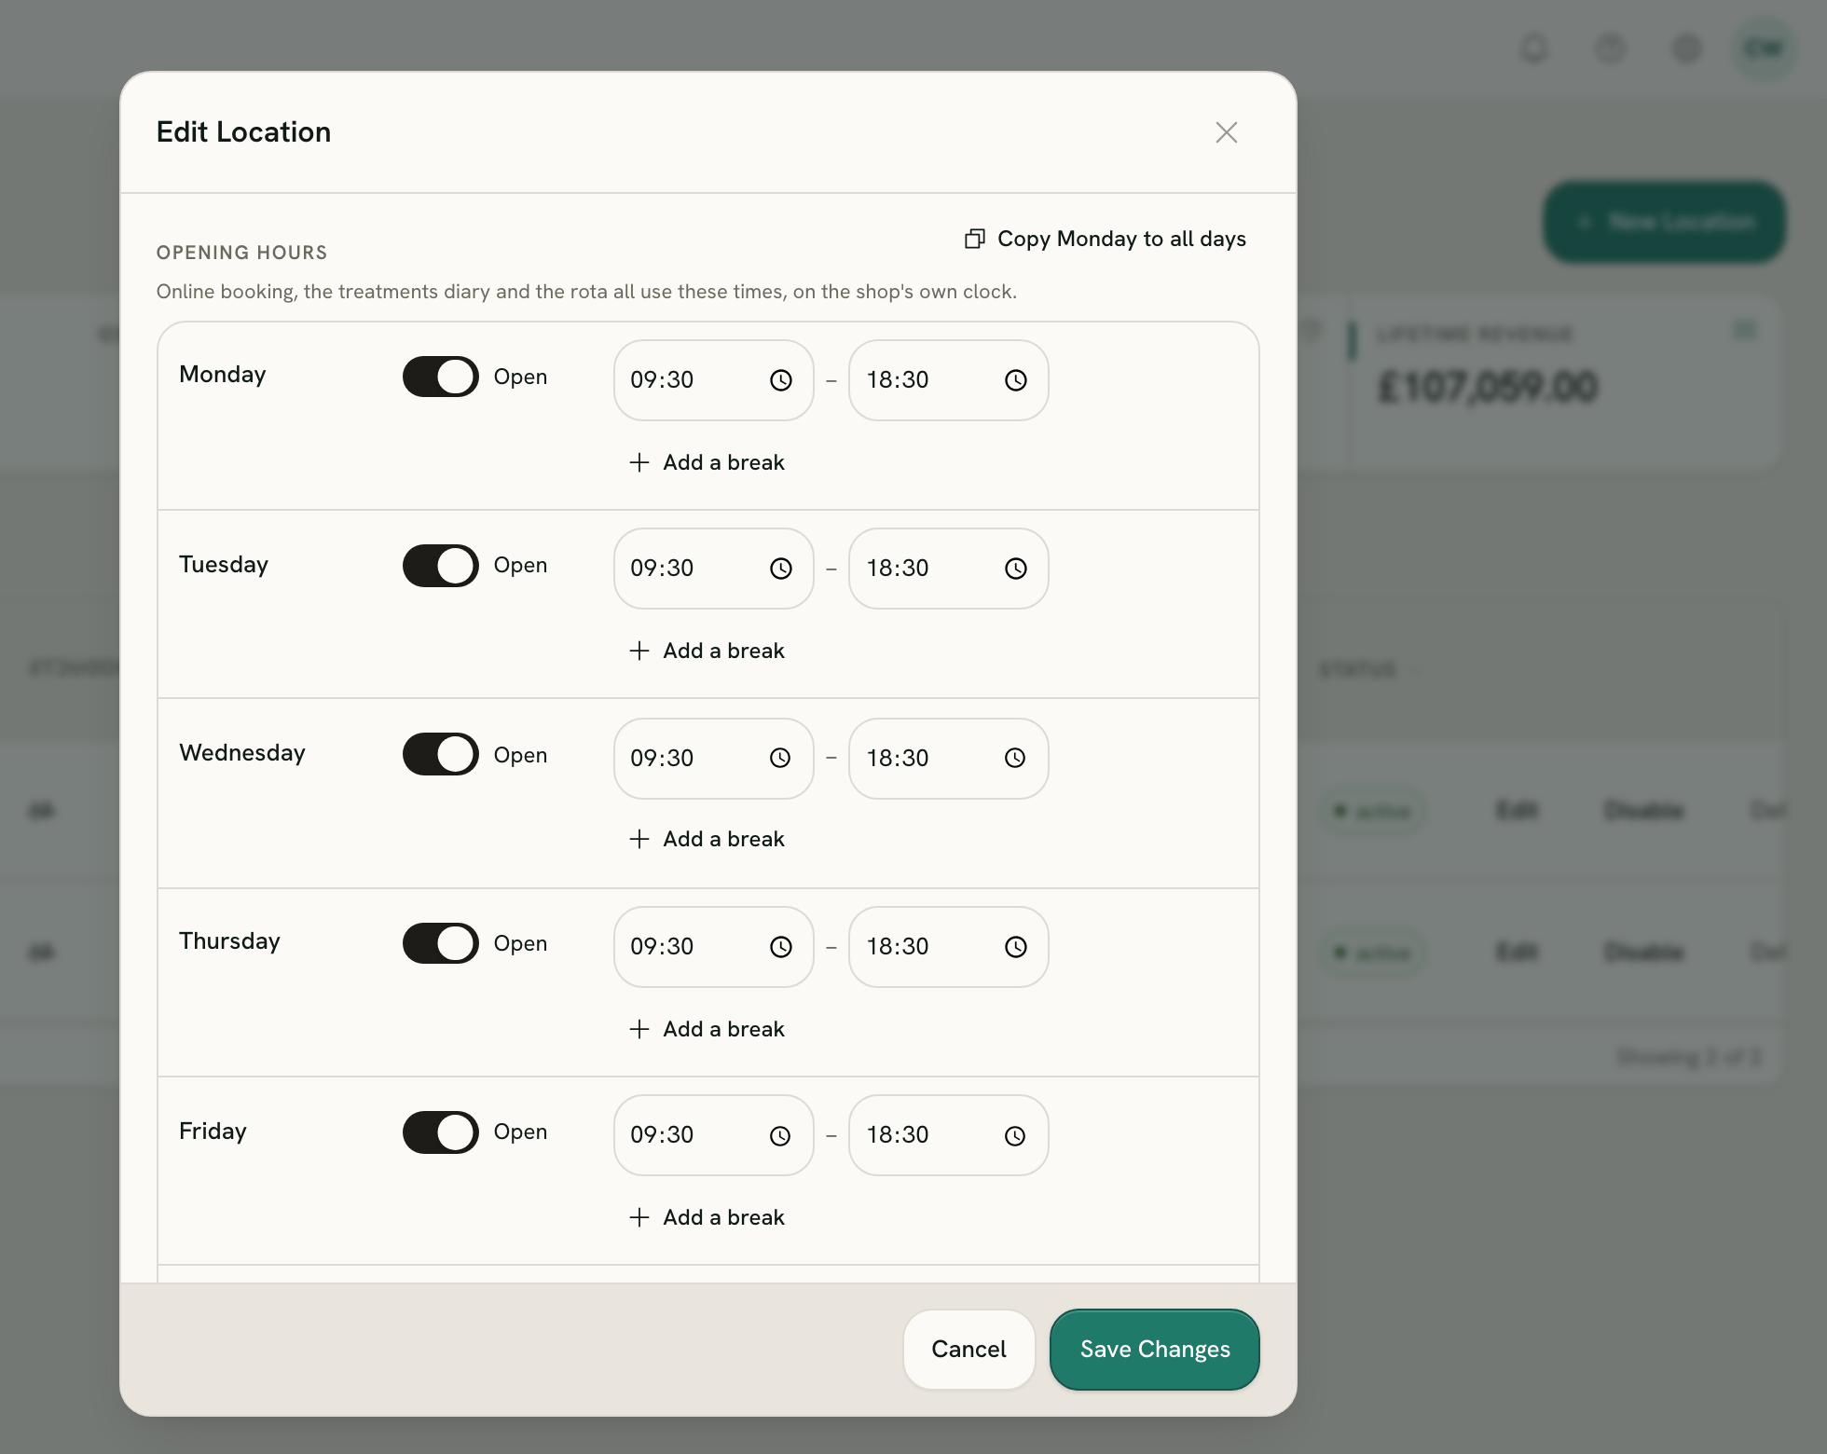Toggle Tuesday open switch

tap(441, 566)
